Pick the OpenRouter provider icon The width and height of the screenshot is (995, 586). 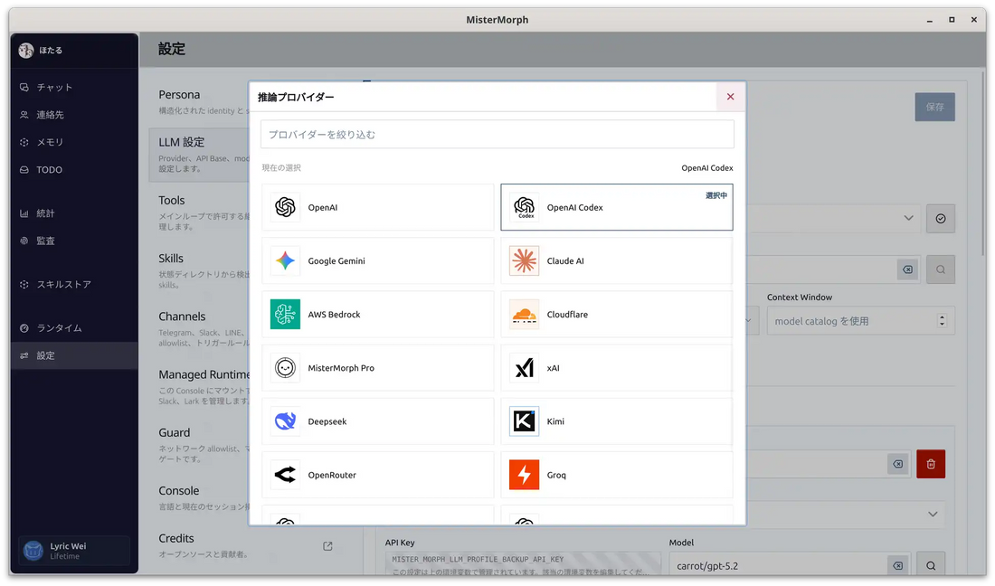(285, 475)
